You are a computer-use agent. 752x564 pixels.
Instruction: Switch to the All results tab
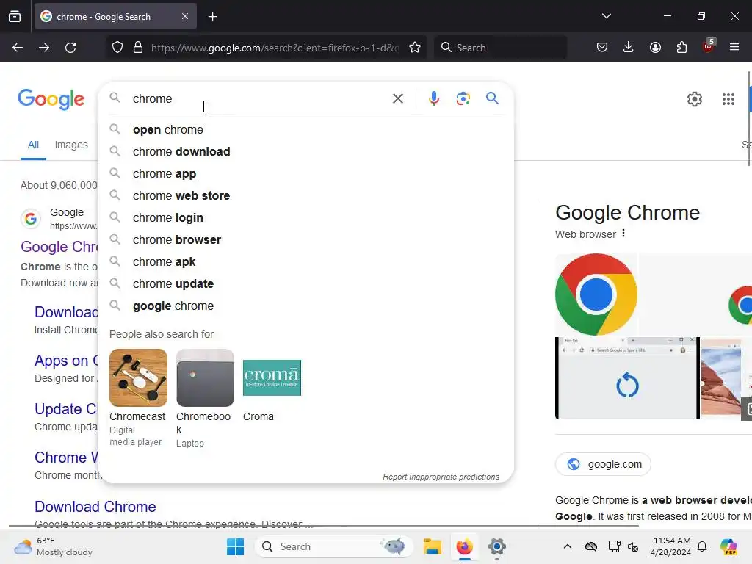pyautogui.click(x=33, y=145)
